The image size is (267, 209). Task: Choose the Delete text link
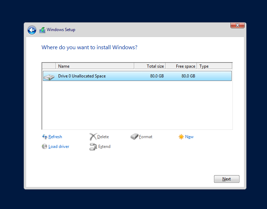103,137
